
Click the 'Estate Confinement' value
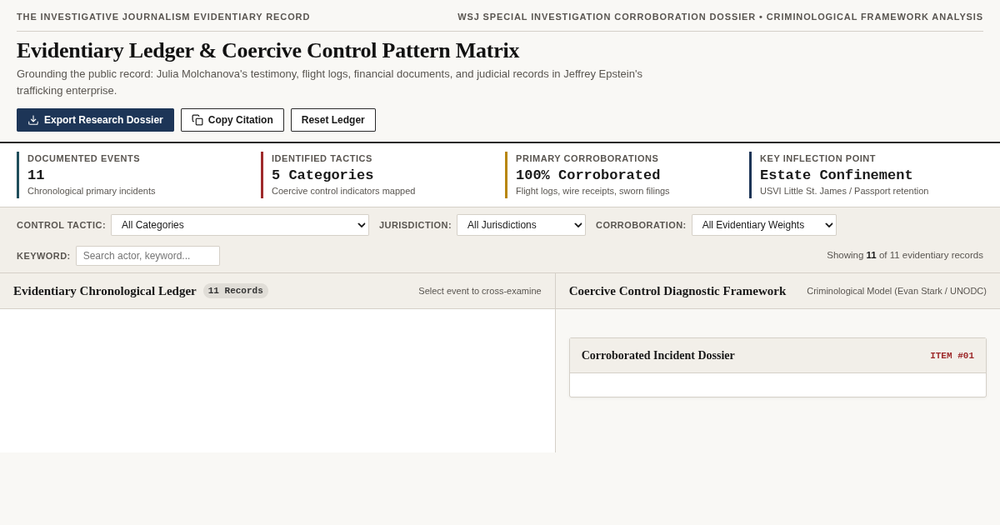coord(837,175)
